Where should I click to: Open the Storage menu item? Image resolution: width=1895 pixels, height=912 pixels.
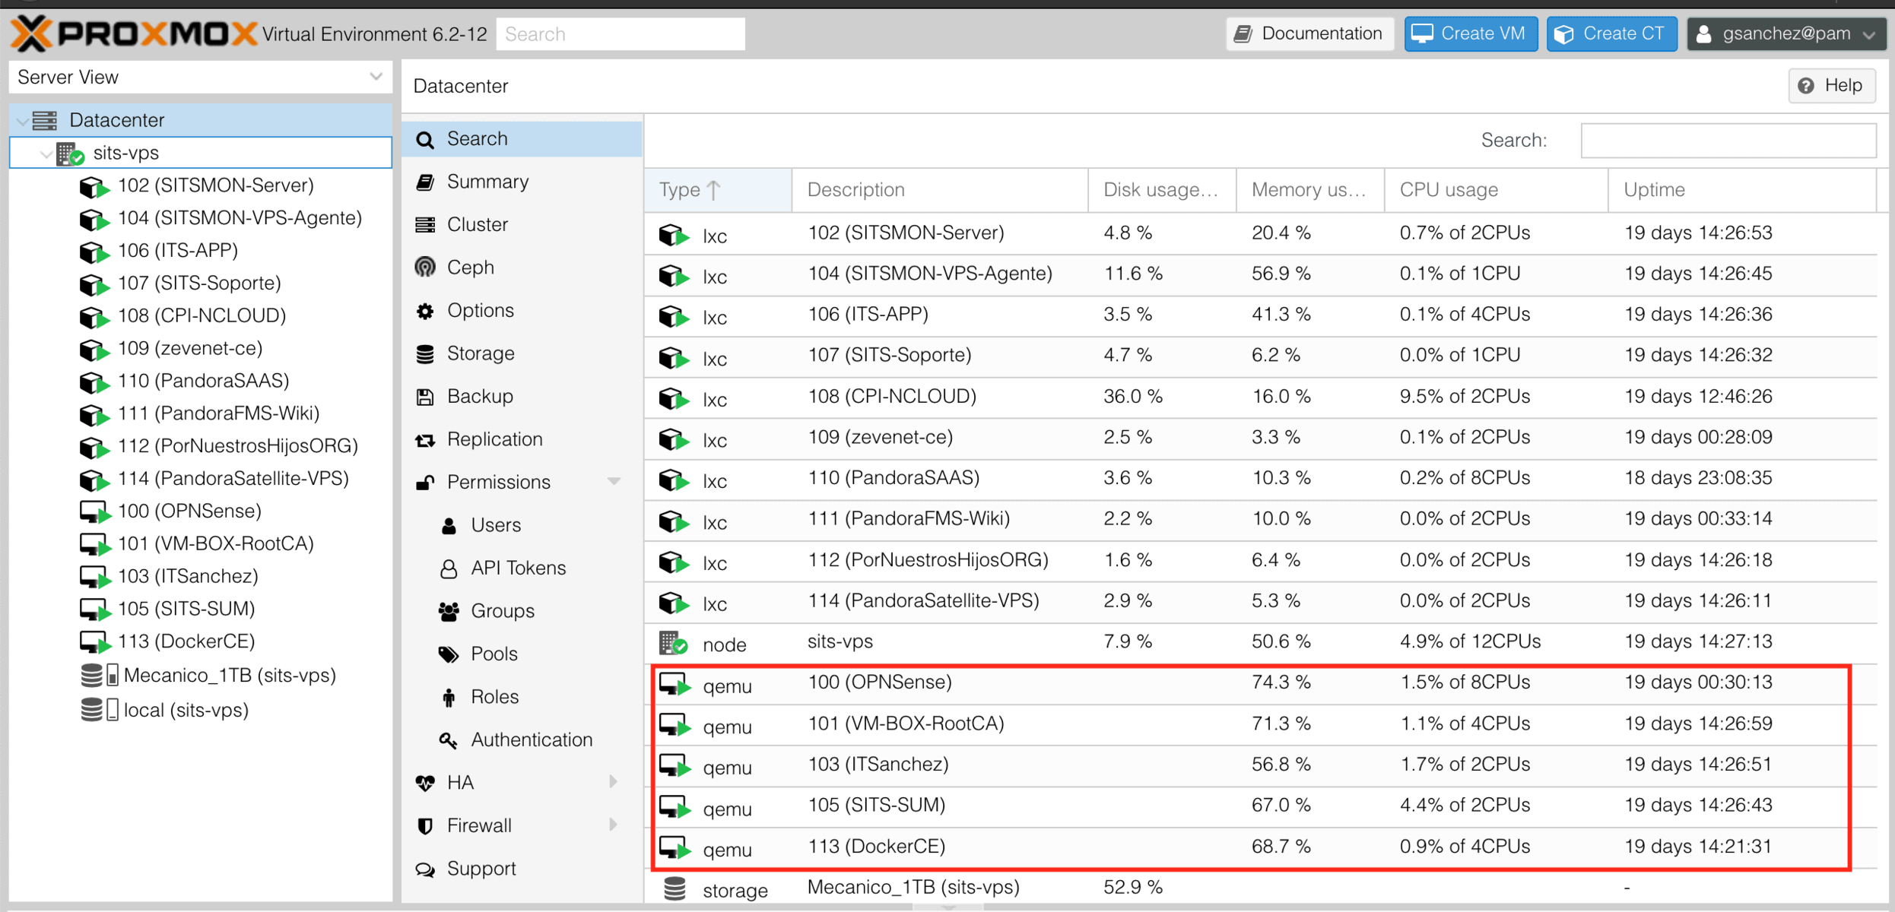[x=522, y=354]
